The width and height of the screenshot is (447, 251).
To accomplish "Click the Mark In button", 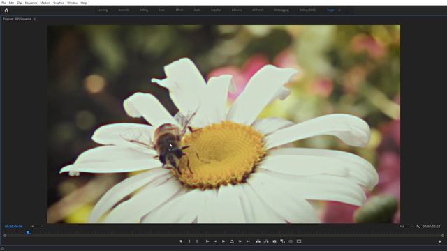I will 189,241.
